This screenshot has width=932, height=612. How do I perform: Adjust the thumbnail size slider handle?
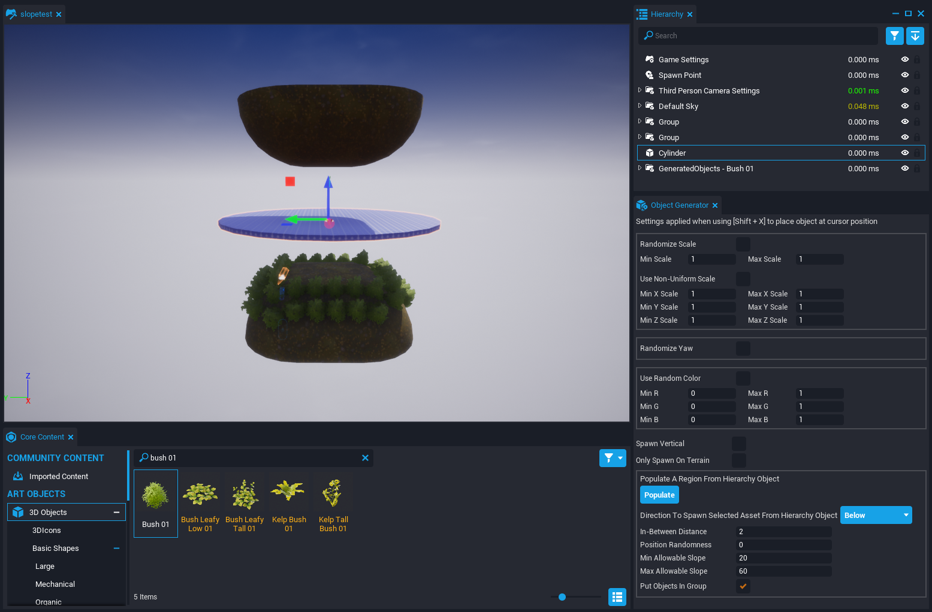click(562, 597)
